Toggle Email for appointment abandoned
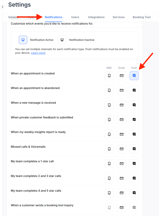 click(122, 90)
